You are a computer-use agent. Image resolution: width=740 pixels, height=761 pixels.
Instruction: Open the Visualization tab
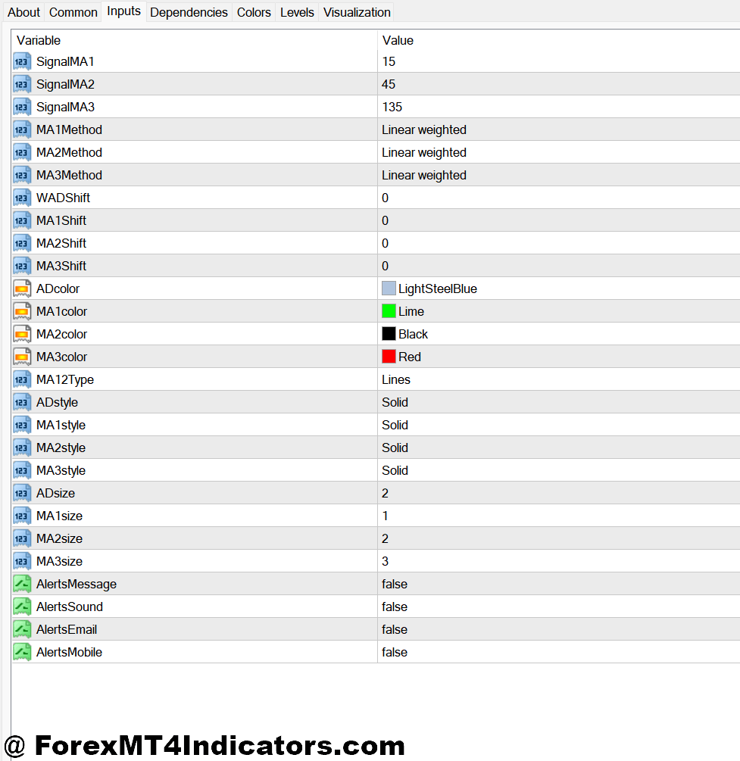click(x=356, y=11)
